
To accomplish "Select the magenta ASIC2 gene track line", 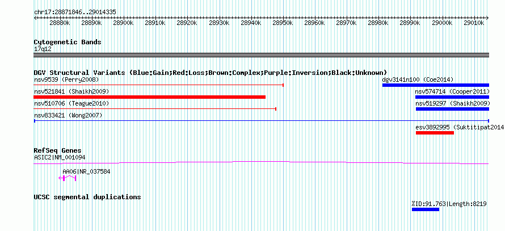I will point(261,162).
